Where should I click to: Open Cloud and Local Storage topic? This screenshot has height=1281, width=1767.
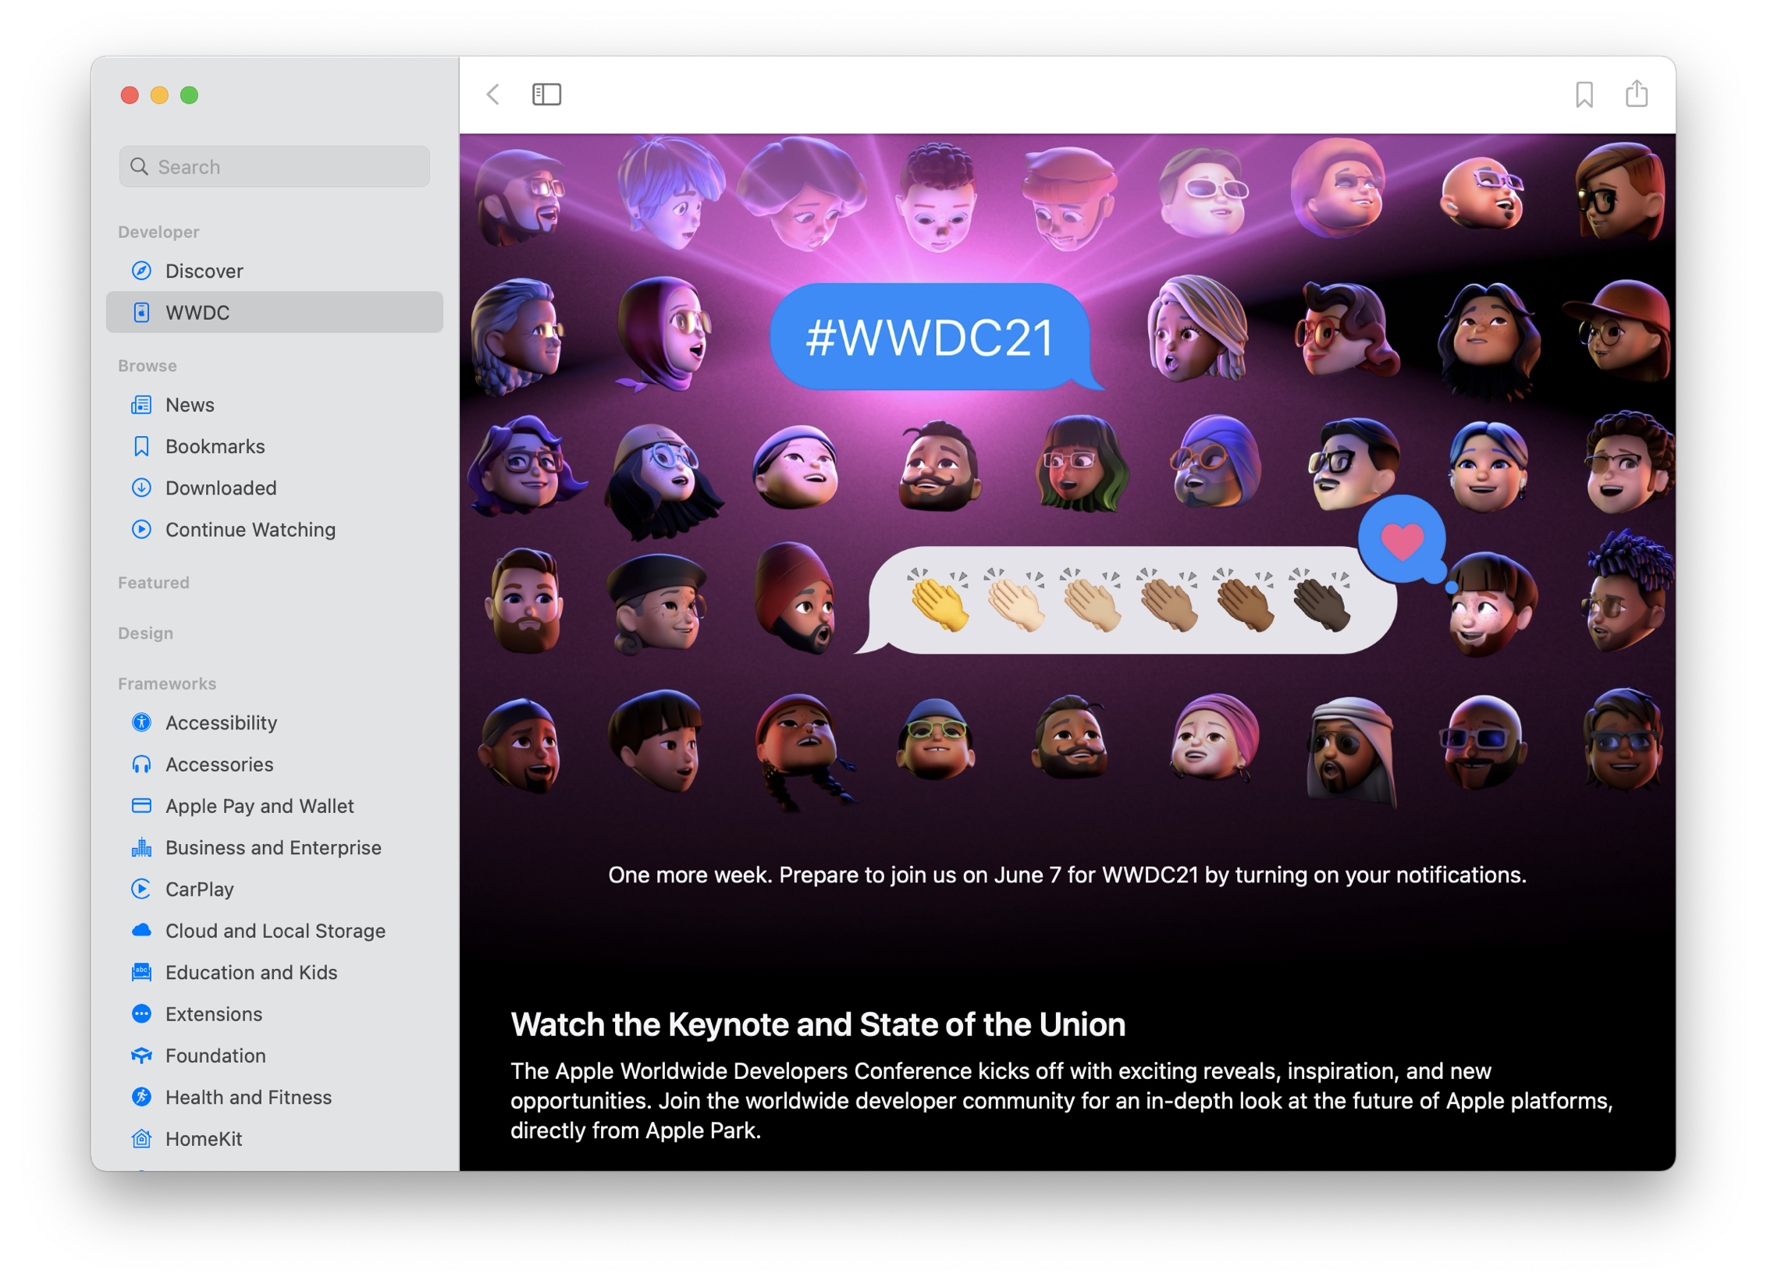point(274,931)
